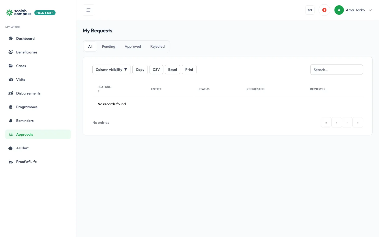Screen dimensions: 379x237
Task: Go to first page of pagination
Action: pyautogui.click(x=326, y=122)
